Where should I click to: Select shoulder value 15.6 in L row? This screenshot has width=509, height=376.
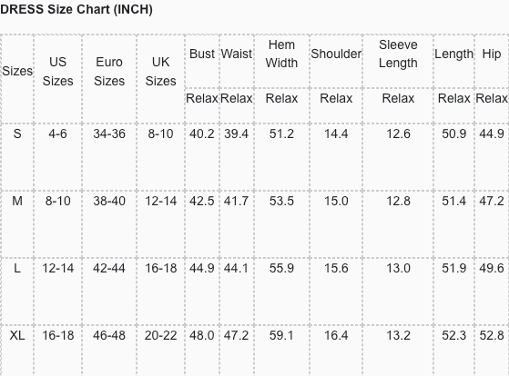point(336,268)
